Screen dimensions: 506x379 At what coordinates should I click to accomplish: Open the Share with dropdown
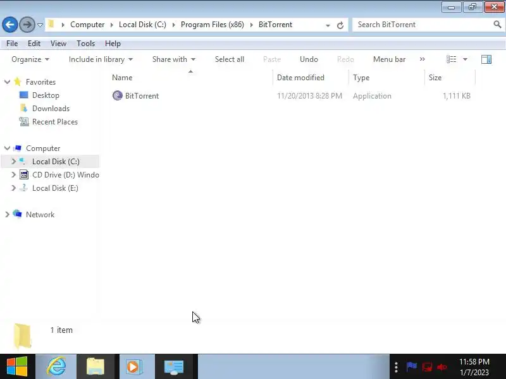pos(173,59)
